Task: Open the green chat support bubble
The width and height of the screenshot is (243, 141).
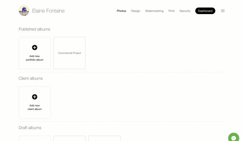Action: [x=234, y=137]
